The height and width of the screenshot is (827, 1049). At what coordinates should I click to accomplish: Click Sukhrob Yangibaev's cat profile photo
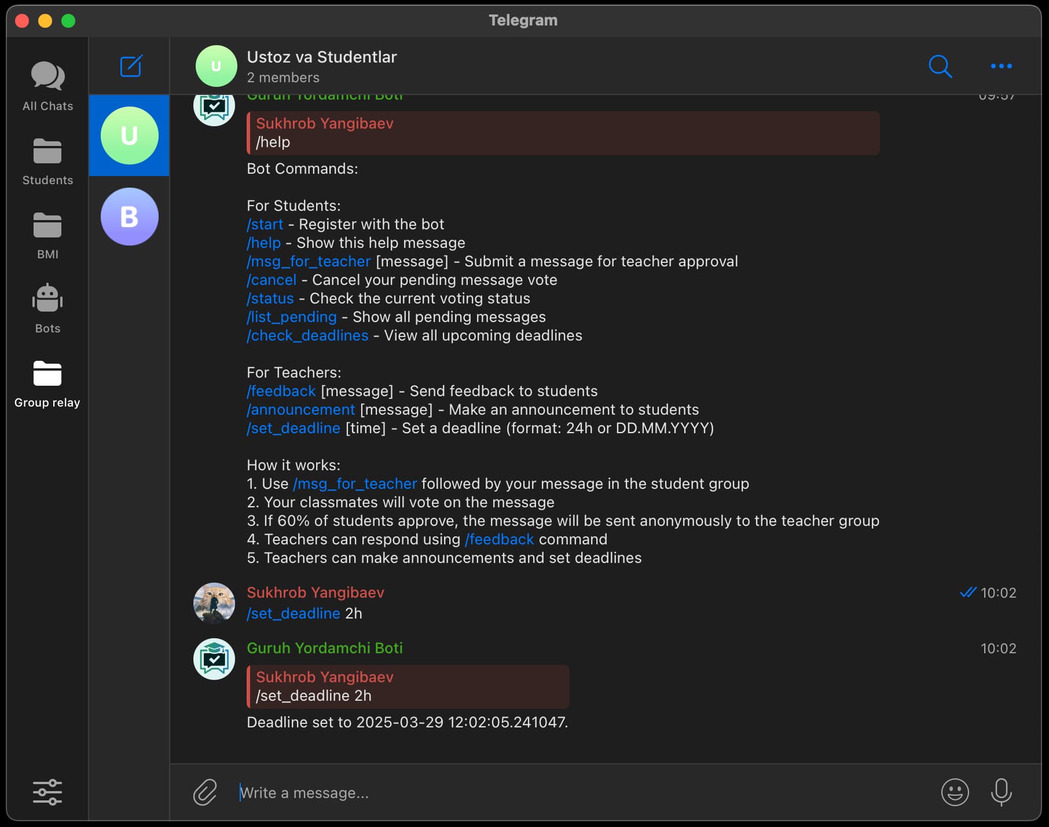click(214, 603)
